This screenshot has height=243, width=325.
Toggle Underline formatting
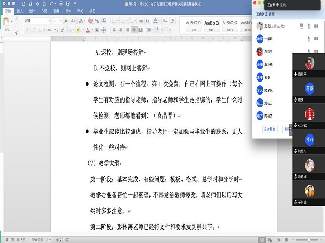pyautogui.click(x=40, y=30)
